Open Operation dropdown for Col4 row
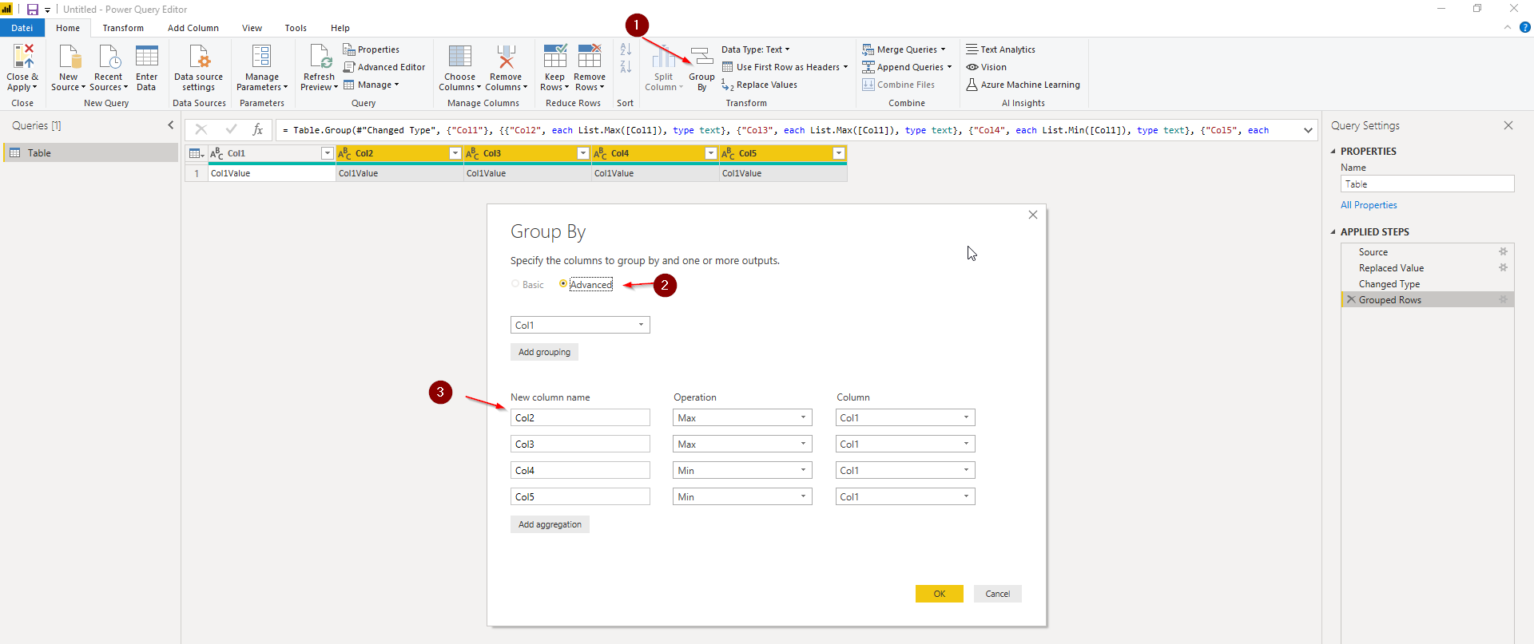This screenshot has width=1534, height=644. point(742,470)
